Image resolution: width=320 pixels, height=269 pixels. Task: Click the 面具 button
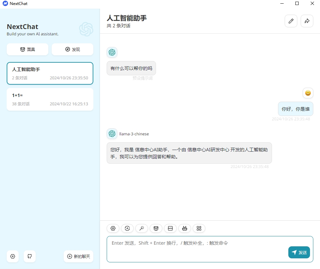(27, 49)
